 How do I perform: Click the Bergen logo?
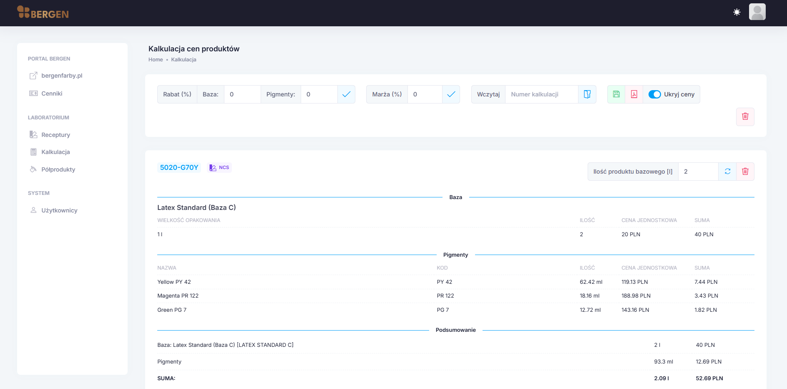coord(43,13)
